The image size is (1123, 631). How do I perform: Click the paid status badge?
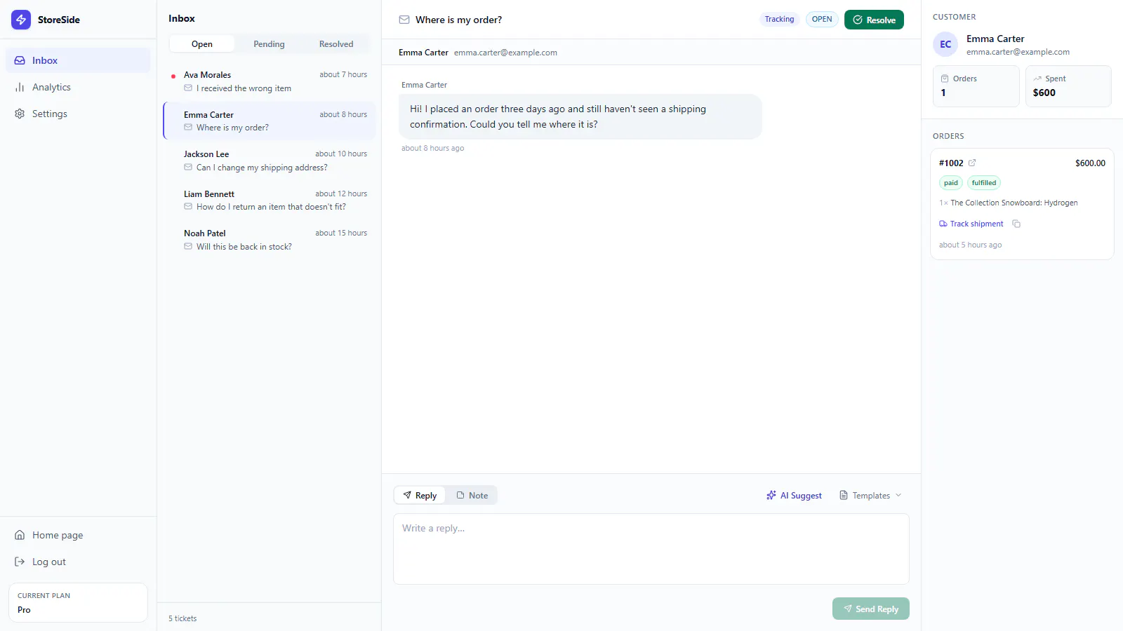pyautogui.click(x=951, y=183)
